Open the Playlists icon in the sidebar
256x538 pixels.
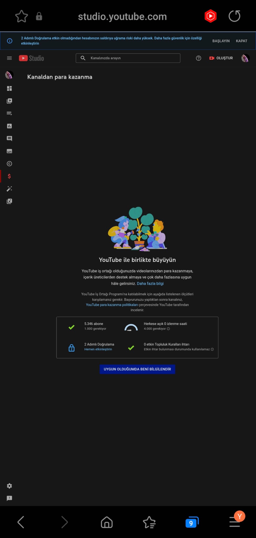[9, 113]
